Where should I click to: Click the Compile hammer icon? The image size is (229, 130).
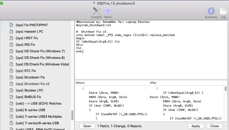(96, 11)
